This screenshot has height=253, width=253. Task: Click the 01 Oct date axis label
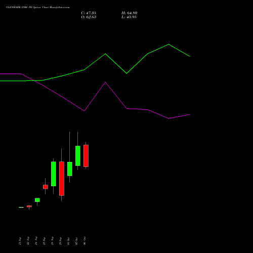pyautogui.click(x=68, y=241)
